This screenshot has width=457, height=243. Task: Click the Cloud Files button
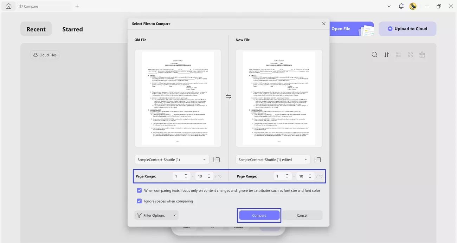[45, 55]
